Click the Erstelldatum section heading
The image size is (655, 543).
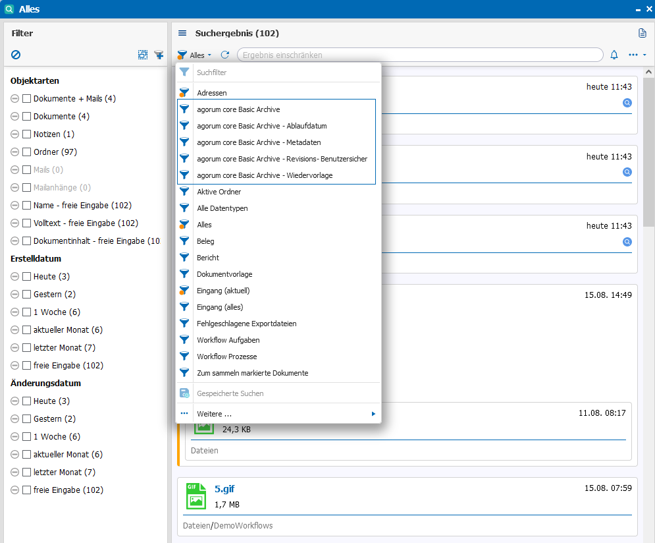point(36,259)
